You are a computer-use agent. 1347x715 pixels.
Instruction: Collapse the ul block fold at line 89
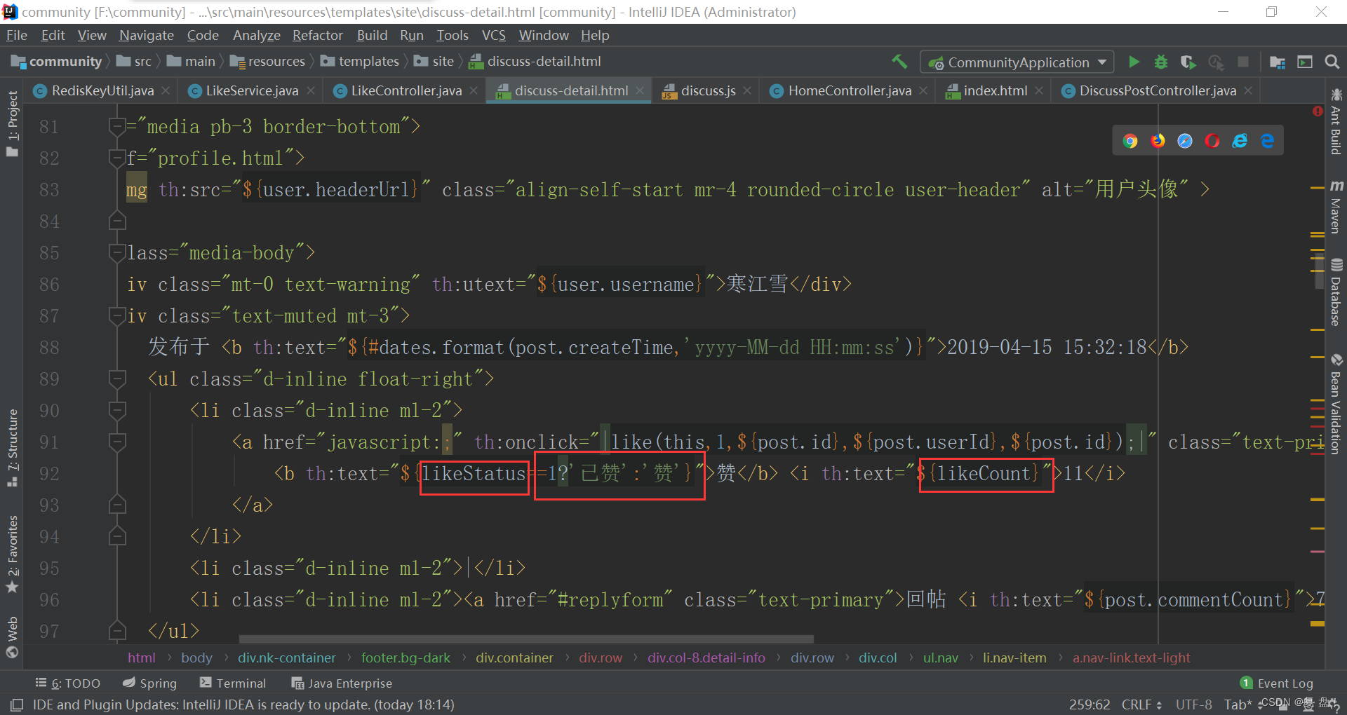pyautogui.click(x=117, y=379)
